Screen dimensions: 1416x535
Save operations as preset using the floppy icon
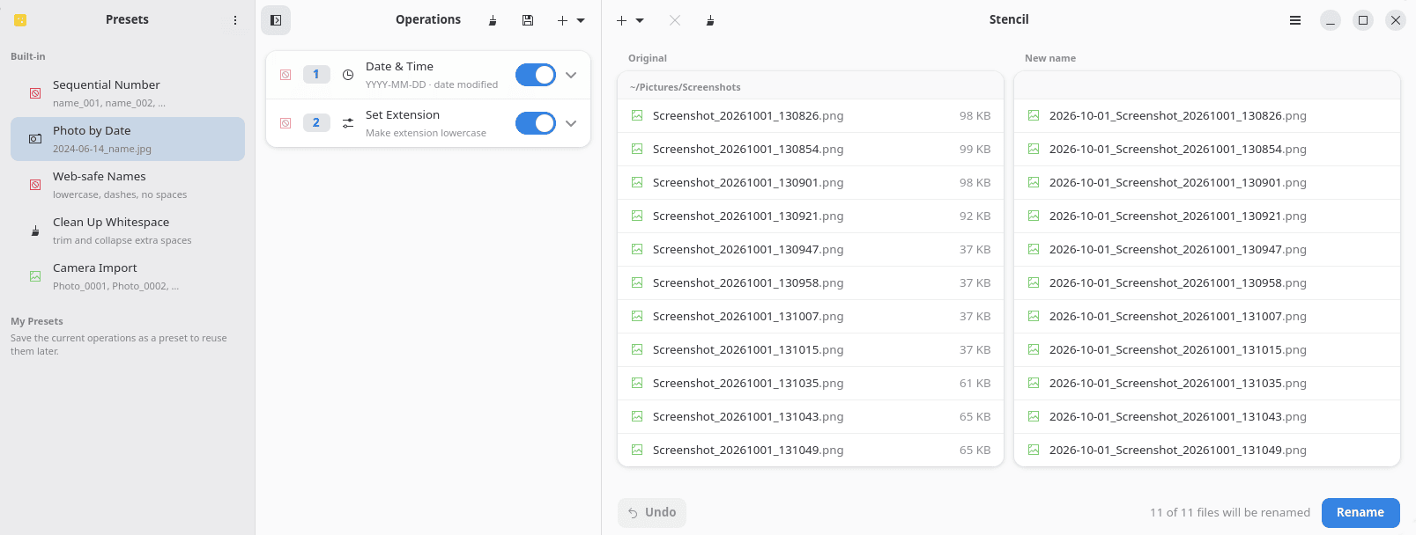pyautogui.click(x=528, y=20)
